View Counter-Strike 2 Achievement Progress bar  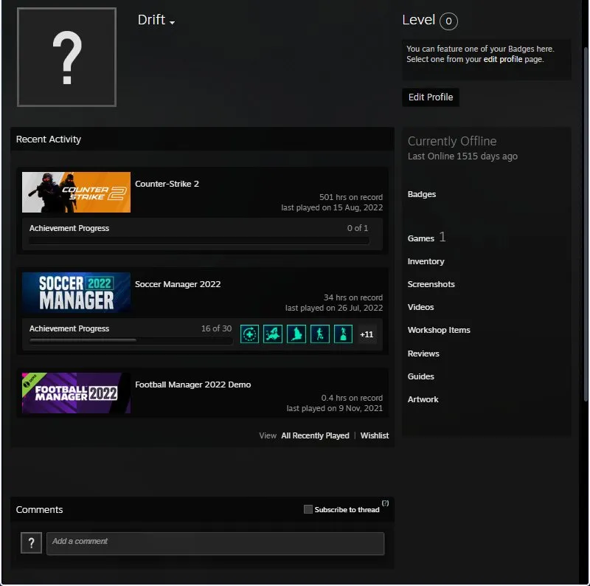click(x=199, y=241)
